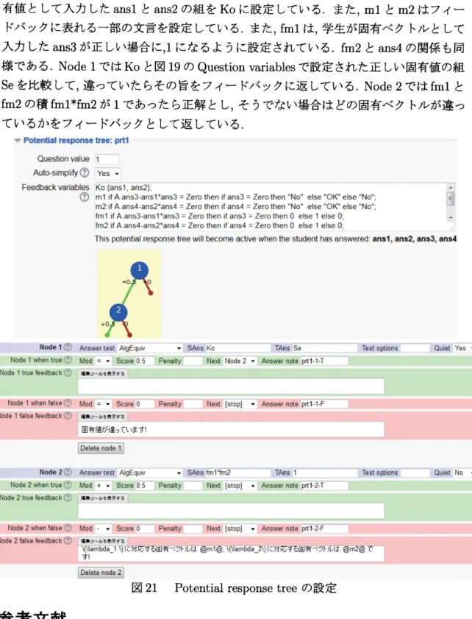The height and width of the screenshot is (619, 472).
Task: Edit Answer note prt1-2-F field
Action: click(324, 528)
